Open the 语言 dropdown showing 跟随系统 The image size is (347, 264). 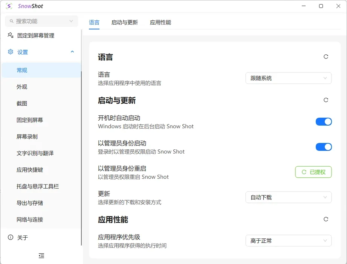[288, 78]
